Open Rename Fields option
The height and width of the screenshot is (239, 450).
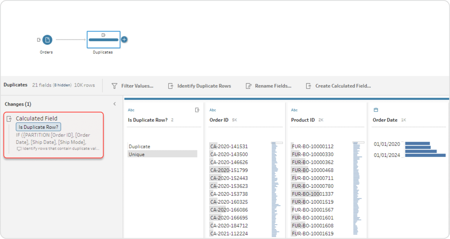pos(269,86)
